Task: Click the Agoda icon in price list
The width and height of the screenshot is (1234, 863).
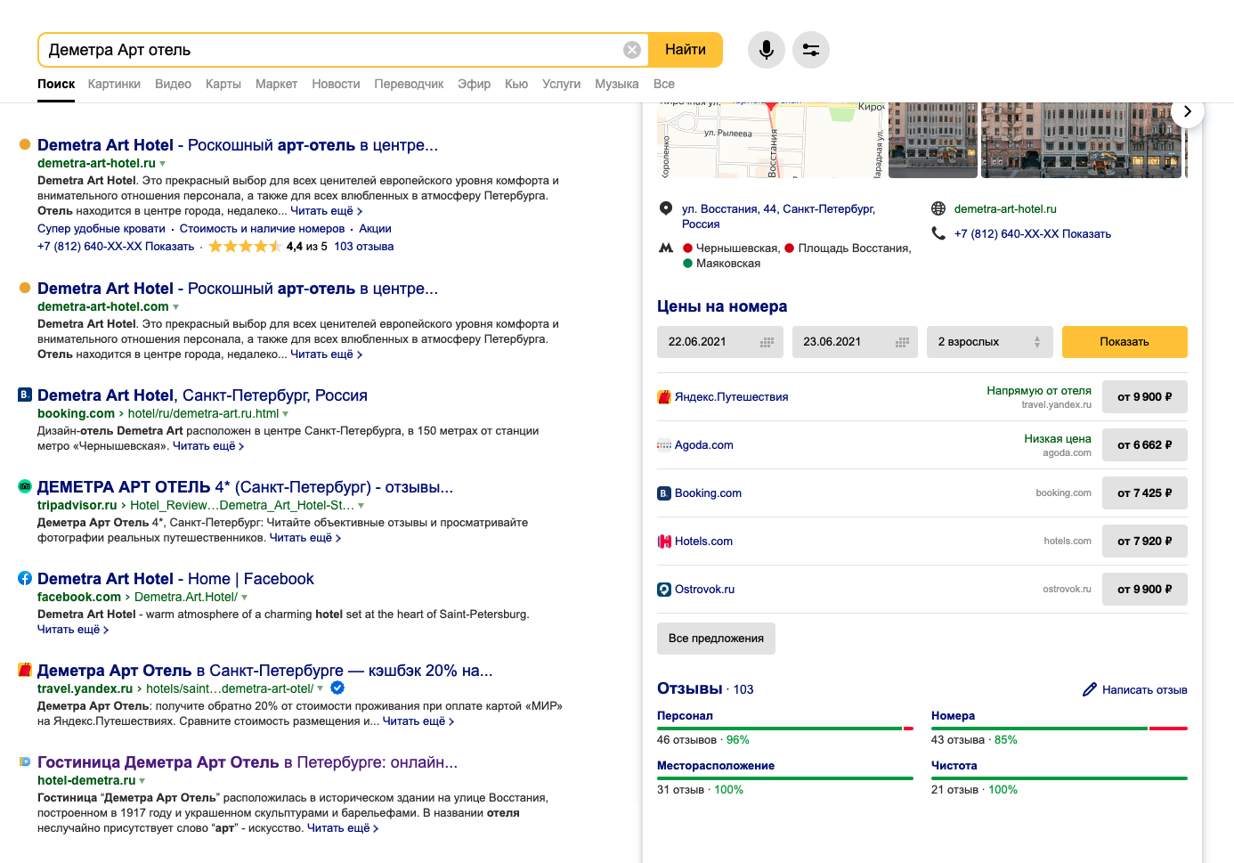Action: coord(664,445)
